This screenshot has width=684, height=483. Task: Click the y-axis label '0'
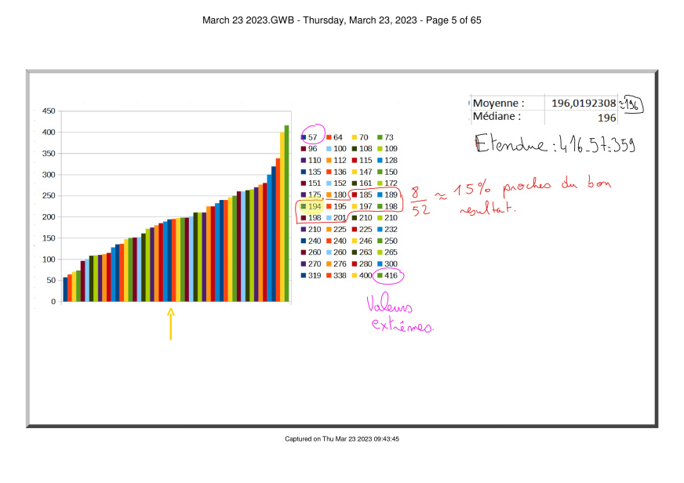(x=53, y=301)
